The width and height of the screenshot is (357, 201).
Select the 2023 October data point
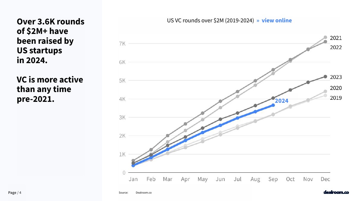click(x=290, y=90)
